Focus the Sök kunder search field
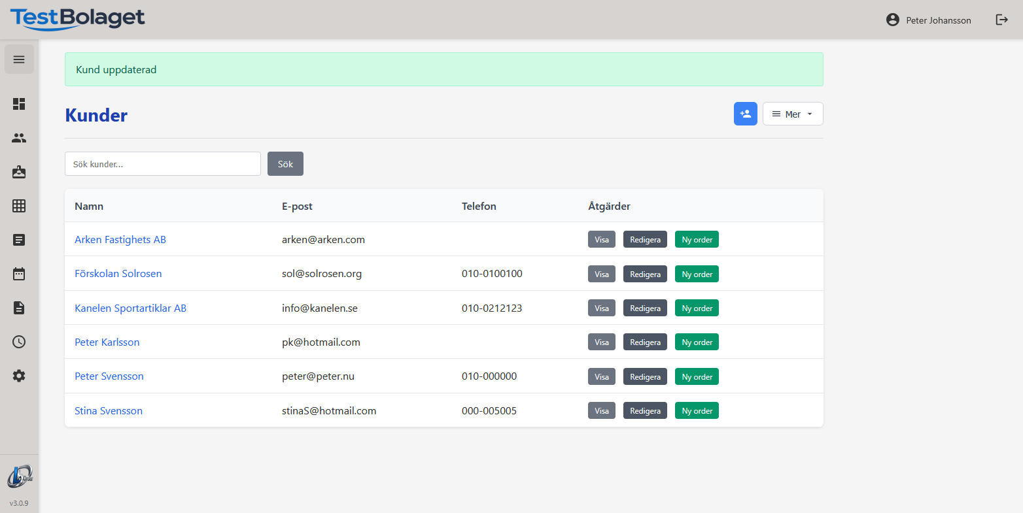This screenshot has width=1023, height=513. [x=163, y=164]
